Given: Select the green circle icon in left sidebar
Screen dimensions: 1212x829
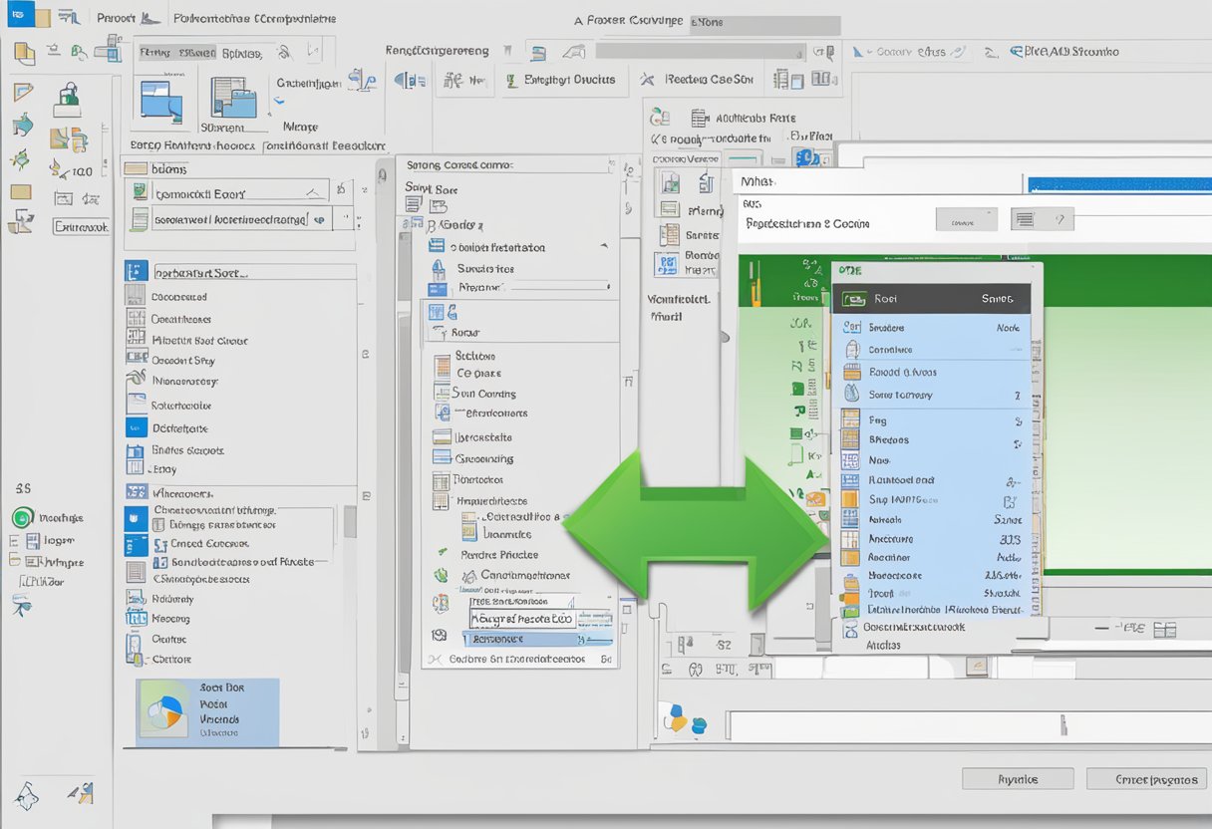Looking at the screenshot, I should click(x=22, y=518).
